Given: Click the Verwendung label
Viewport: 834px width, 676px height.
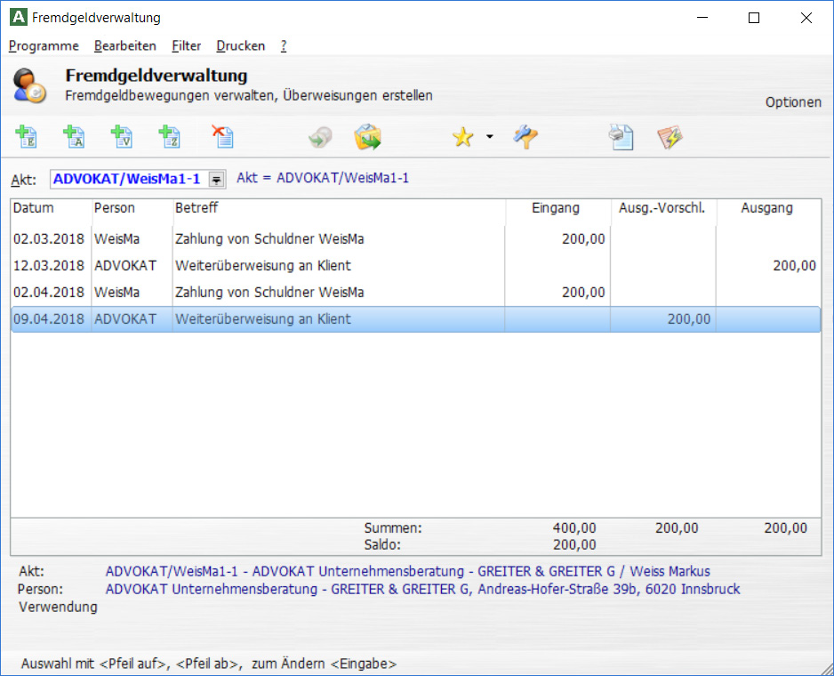Looking at the screenshot, I should point(58,607).
